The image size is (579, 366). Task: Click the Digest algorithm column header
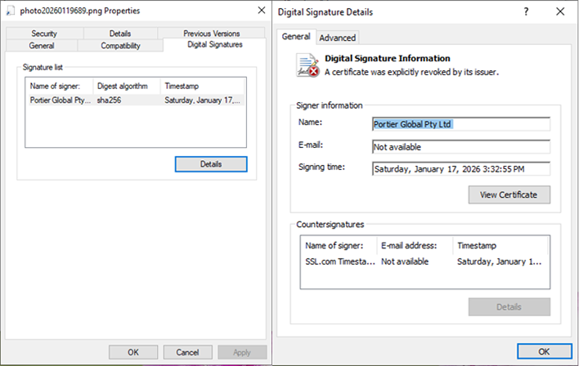pyautogui.click(x=122, y=86)
